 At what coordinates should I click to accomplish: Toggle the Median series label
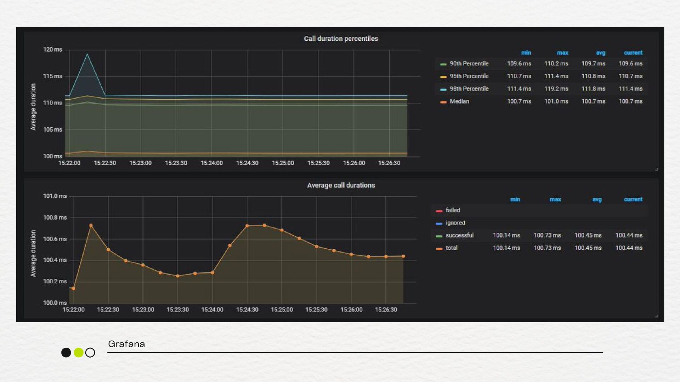(459, 102)
